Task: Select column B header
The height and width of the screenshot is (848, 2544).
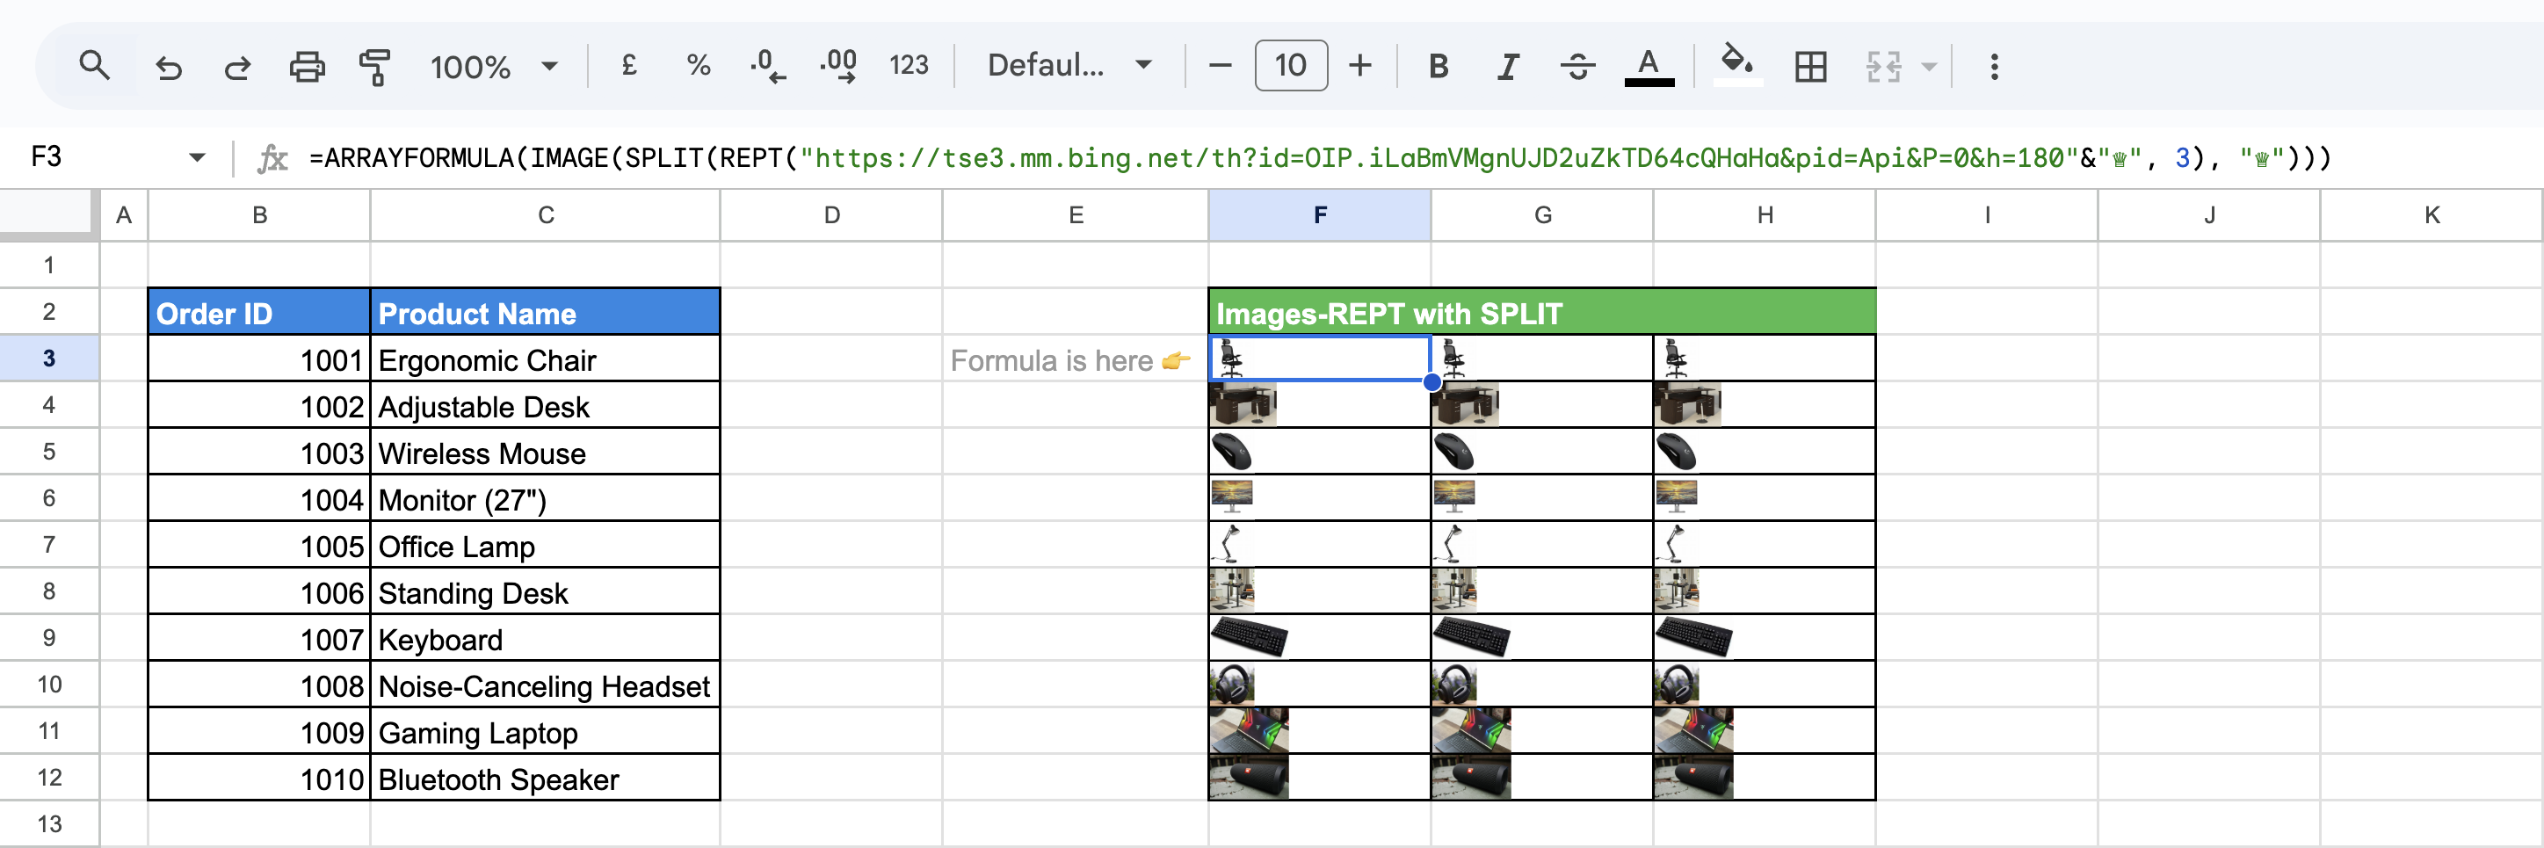Action: pyautogui.click(x=260, y=215)
